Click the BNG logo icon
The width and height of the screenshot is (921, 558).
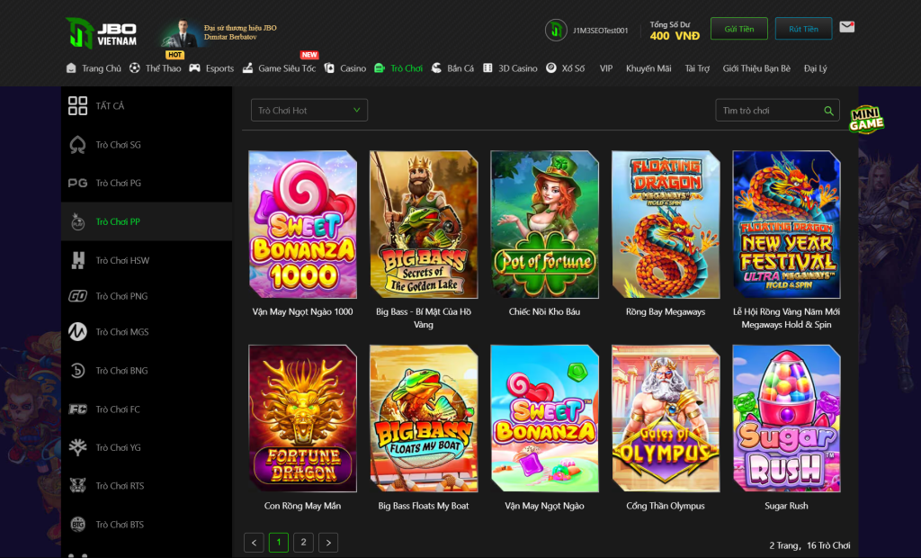point(77,371)
